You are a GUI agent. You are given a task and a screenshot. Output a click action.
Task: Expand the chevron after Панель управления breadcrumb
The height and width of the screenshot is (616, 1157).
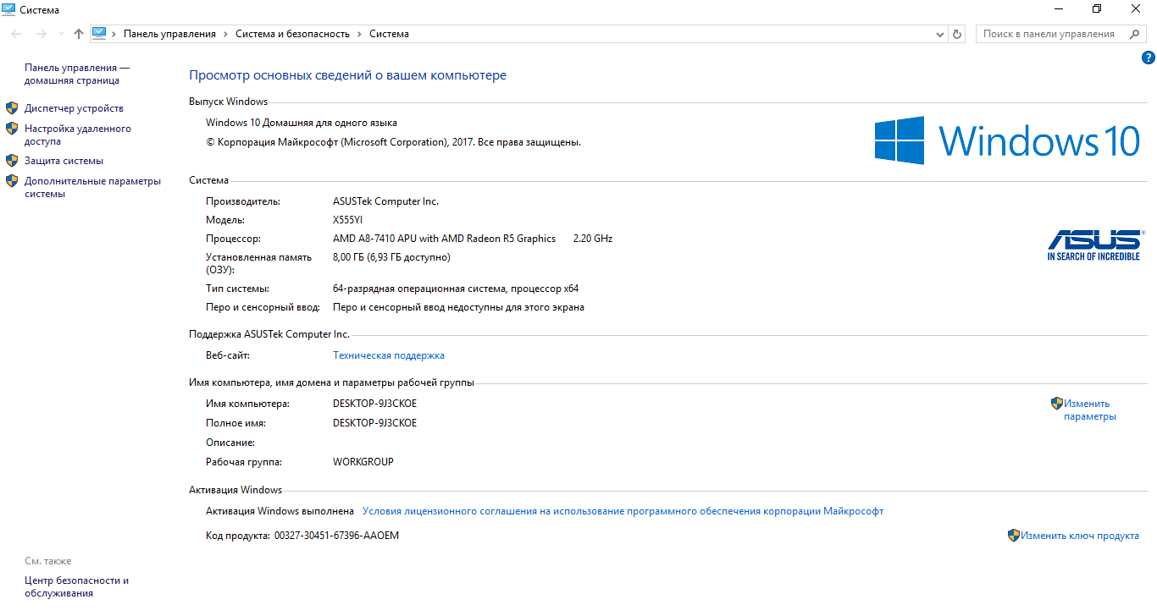coord(225,34)
